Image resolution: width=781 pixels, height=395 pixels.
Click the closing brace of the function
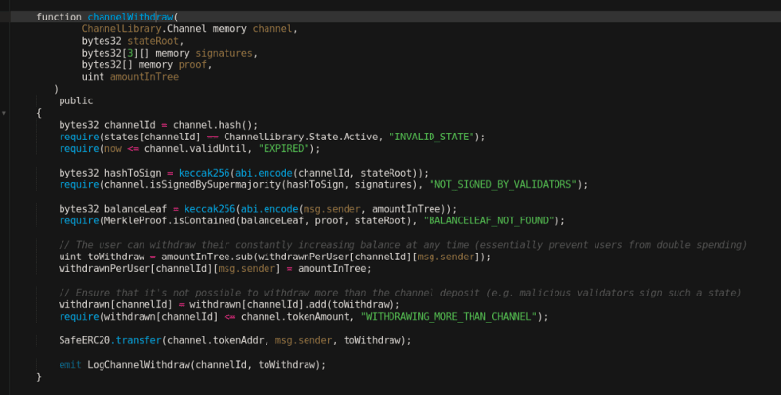[39, 376]
